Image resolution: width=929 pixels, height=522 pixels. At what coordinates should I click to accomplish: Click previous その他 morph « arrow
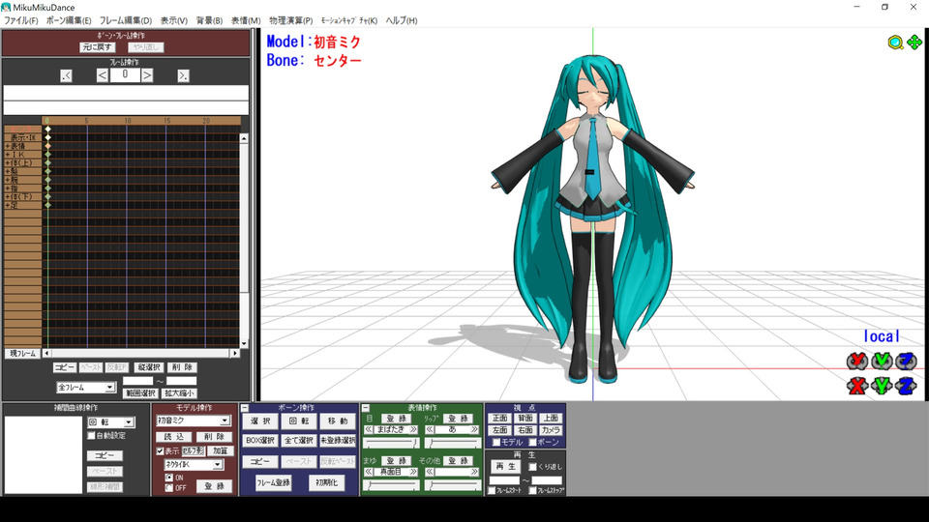(430, 473)
